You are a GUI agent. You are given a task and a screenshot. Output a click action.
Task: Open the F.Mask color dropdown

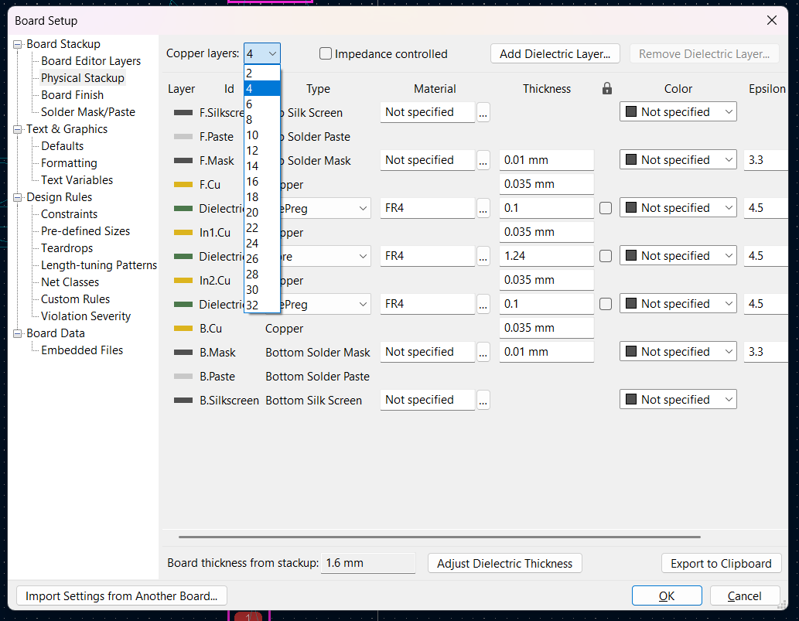678,160
